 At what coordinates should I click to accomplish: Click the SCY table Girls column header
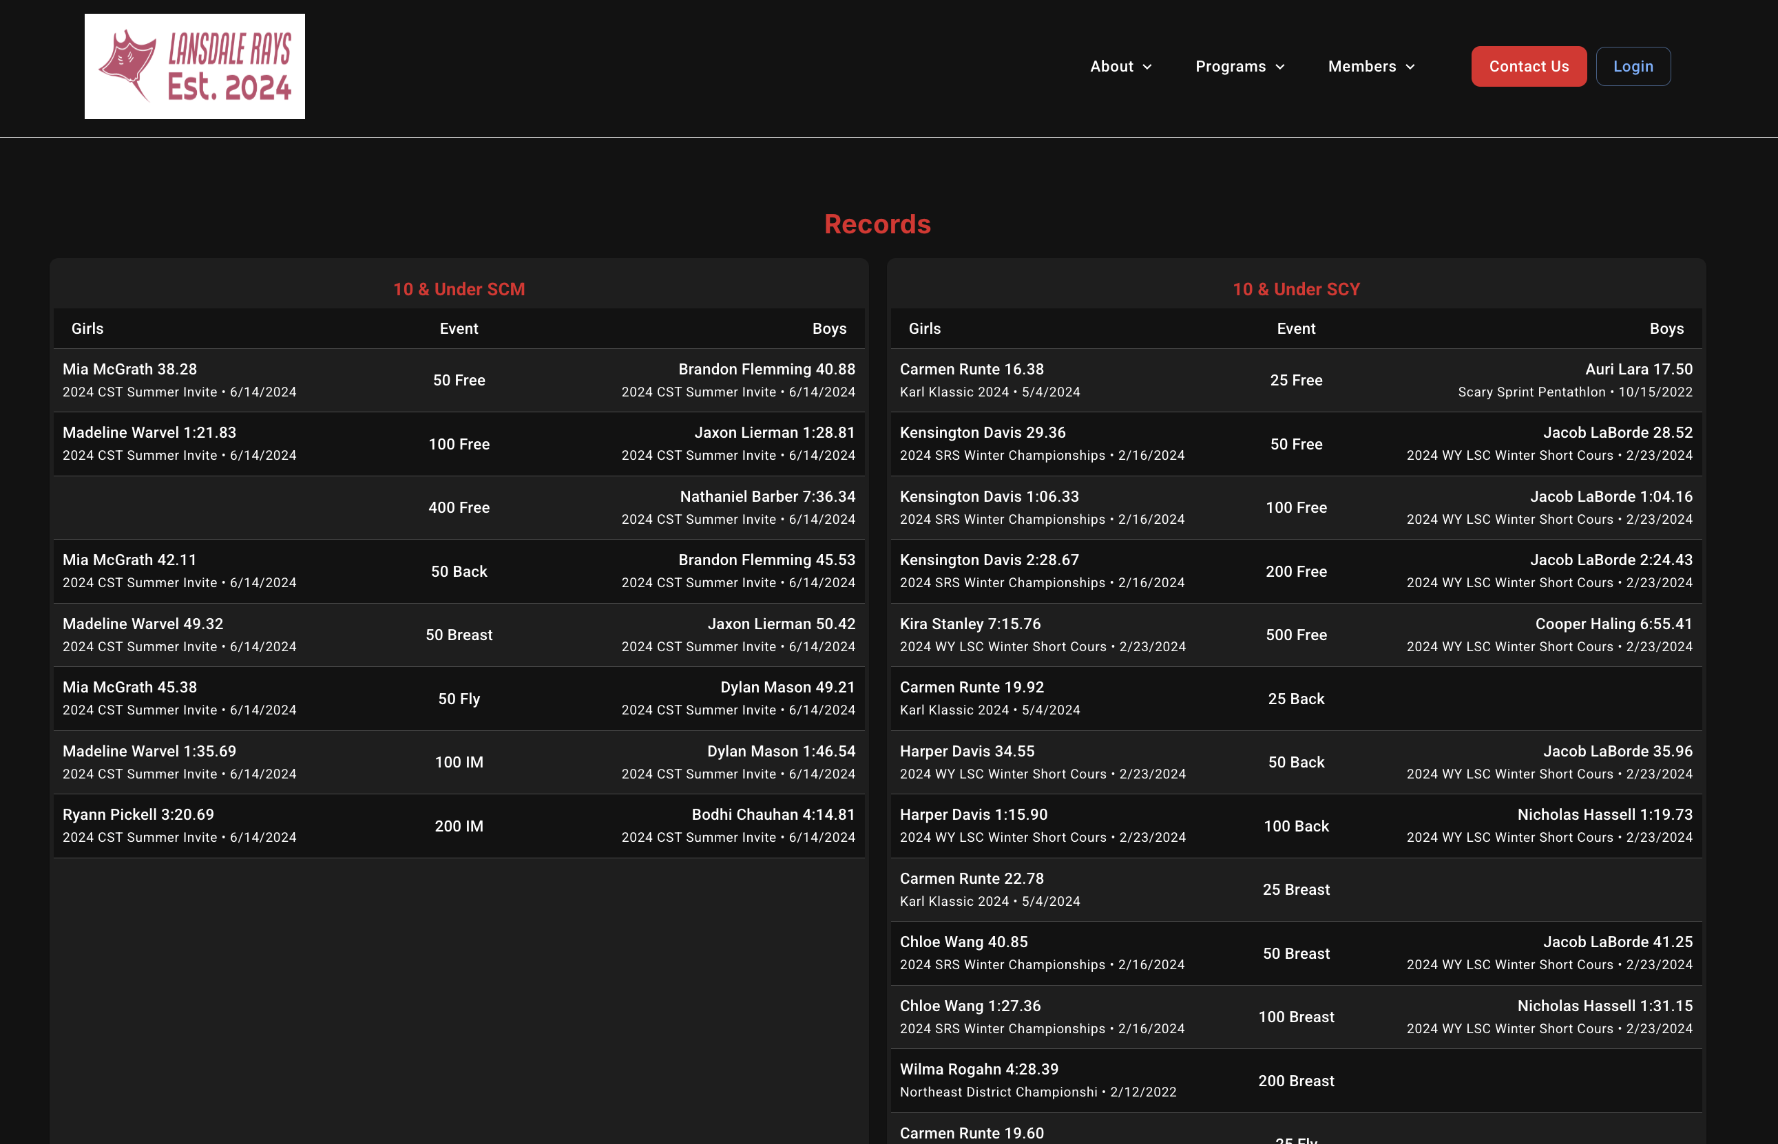coord(924,328)
